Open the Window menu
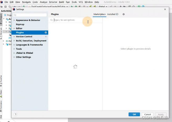 (x=89, y=2)
